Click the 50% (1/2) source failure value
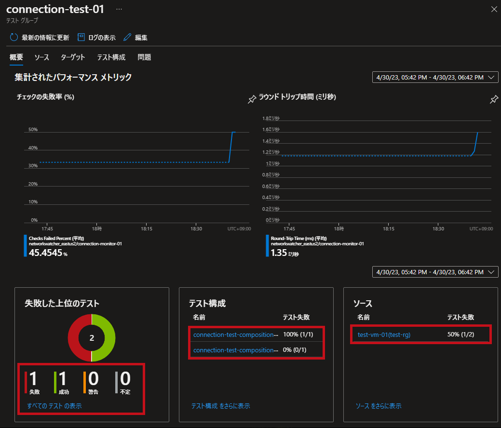 [x=461, y=334]
